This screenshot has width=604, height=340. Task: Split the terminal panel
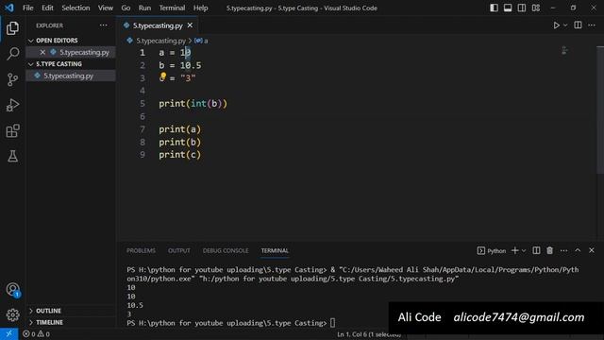pyautogui.click(x=536, y=250)
